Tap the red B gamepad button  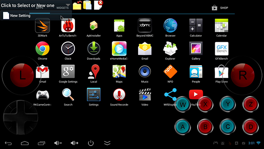(x=206, y=127)
